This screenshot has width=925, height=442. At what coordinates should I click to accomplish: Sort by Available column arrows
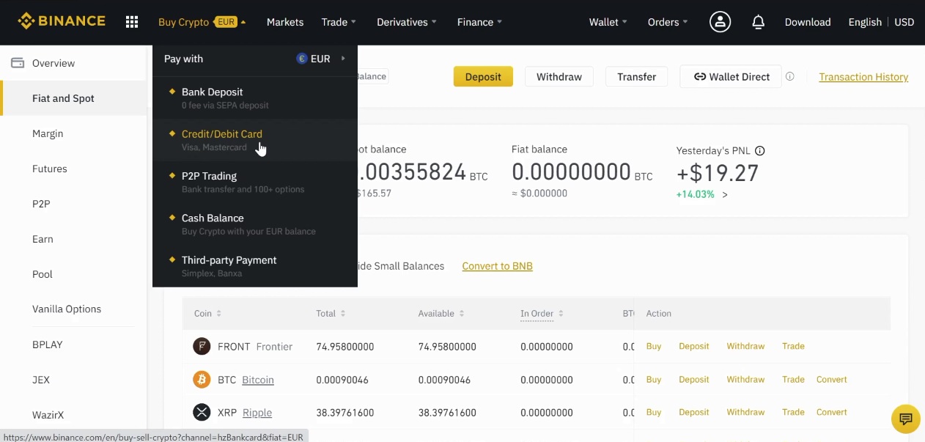(461, 313)
